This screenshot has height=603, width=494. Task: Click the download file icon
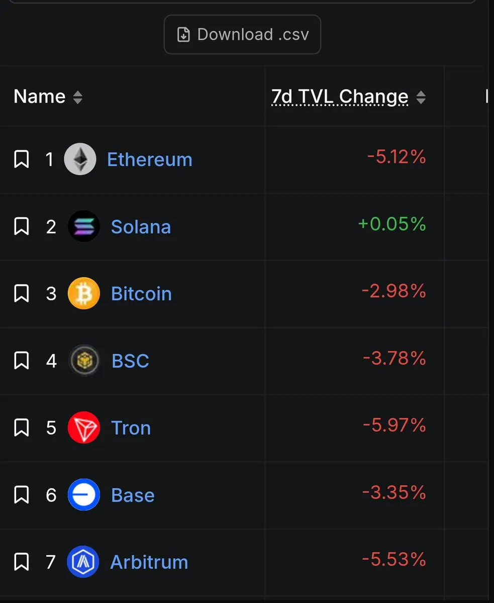pyautogui.click(x=184, y=35)
